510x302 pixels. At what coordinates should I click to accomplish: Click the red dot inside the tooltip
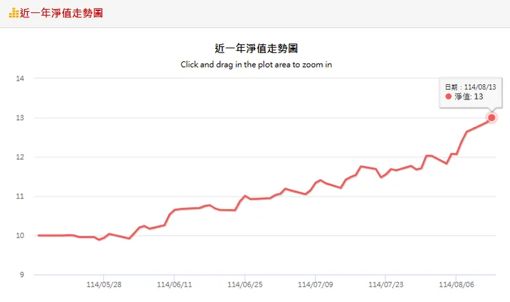[449, 97]
